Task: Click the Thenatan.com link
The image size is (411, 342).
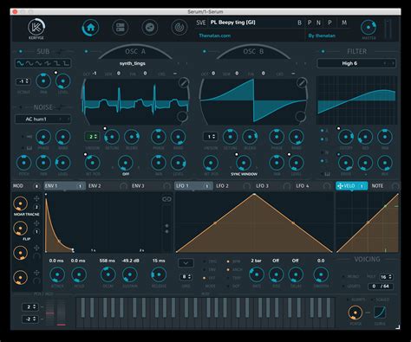Action: point(215,35)
